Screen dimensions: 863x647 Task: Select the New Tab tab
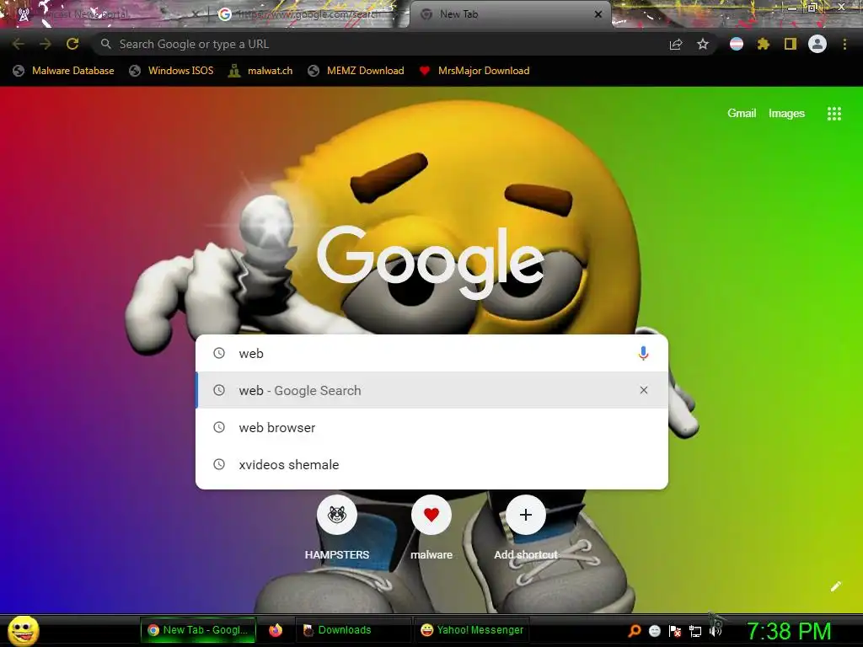point(510,15)
